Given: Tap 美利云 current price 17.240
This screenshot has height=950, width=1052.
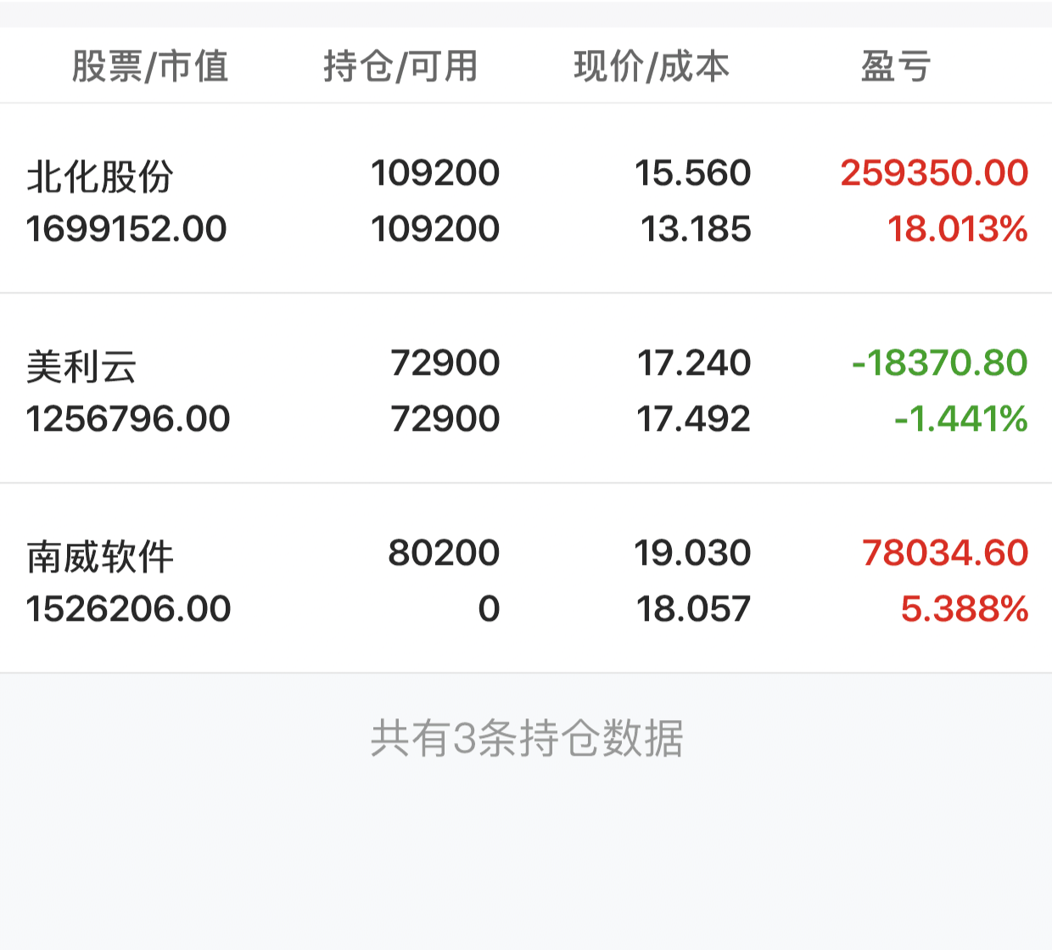Looking at the screenshot, I should point(694,363).
